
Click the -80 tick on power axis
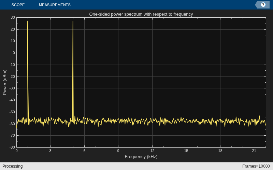click(x=12, y=147)
